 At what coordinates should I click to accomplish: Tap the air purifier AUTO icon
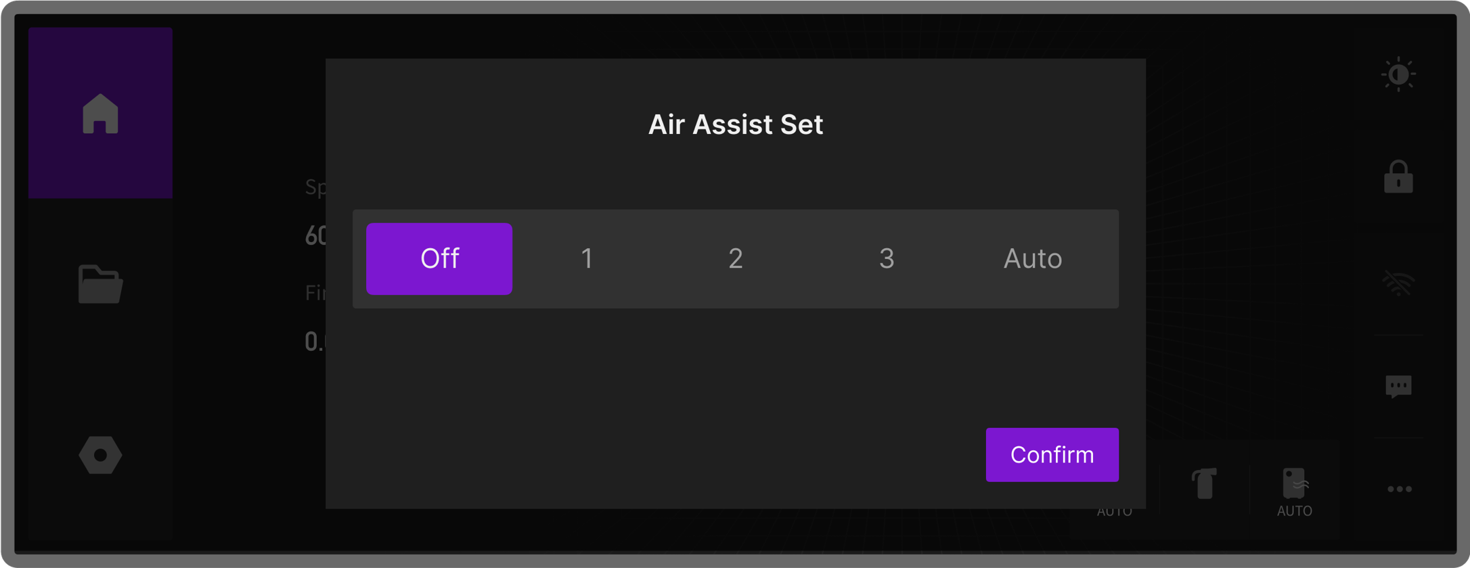(1294, 491)
